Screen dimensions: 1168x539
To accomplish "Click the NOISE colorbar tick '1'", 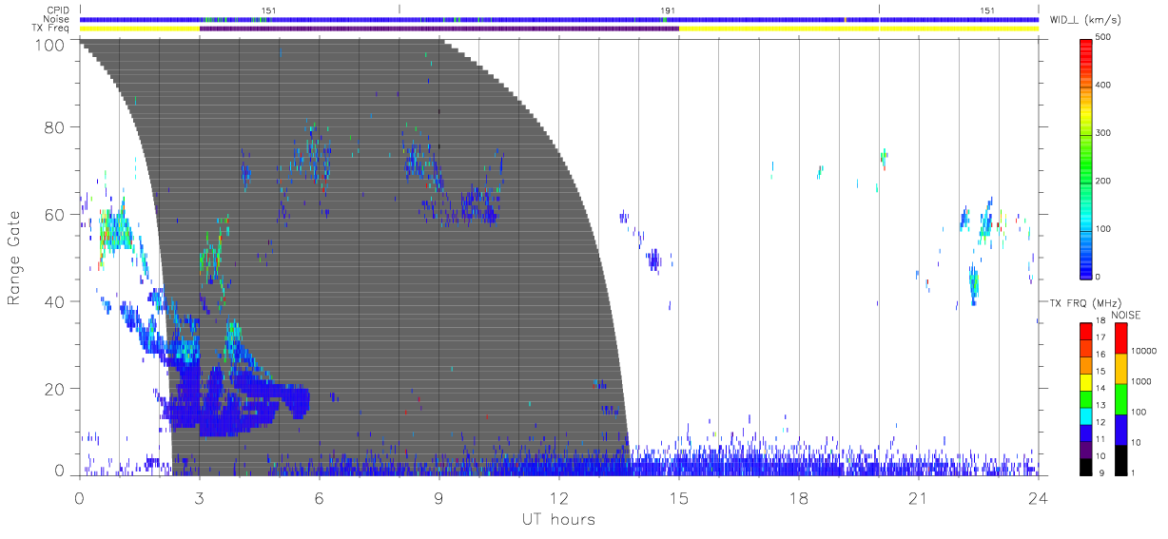I will (x=1132, y=472).
